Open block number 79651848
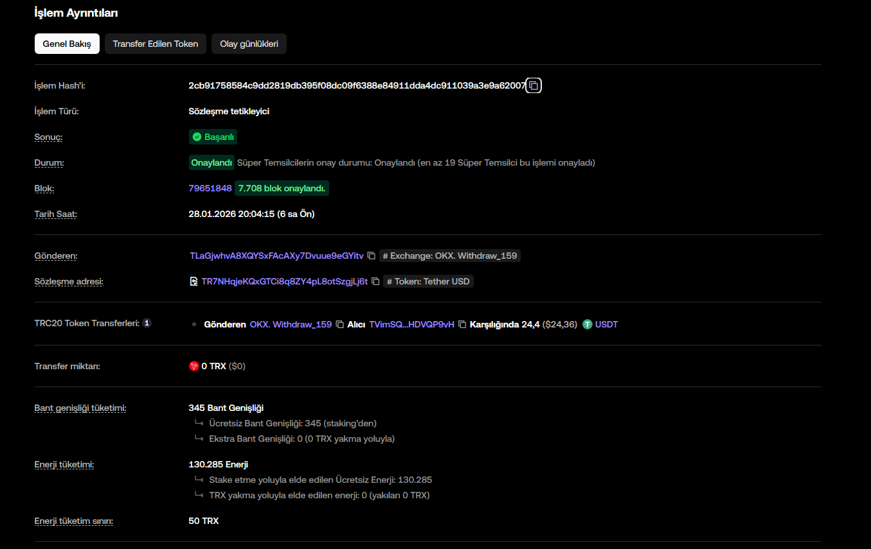Viewport: 871px width, 549px height. coord(210,188)
